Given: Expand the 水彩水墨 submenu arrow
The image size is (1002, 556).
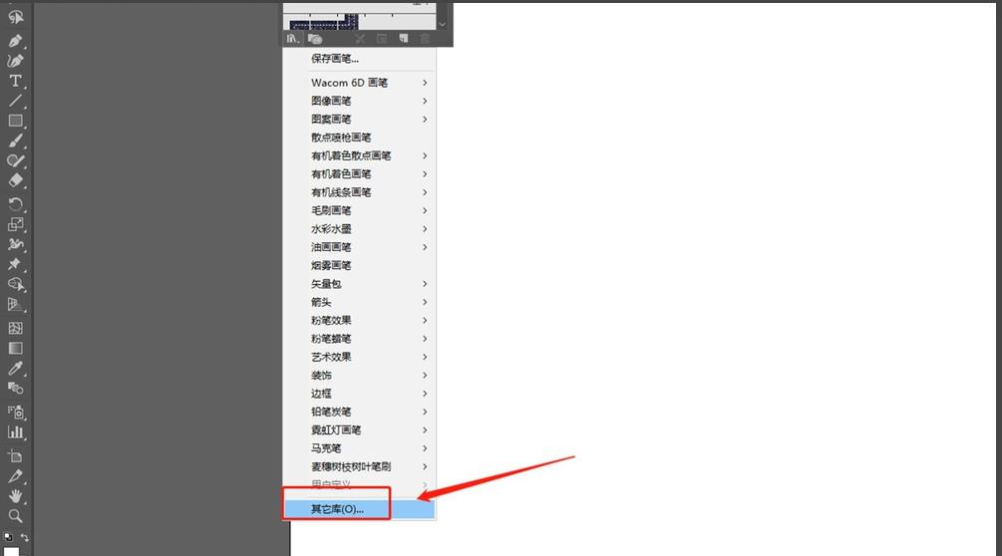Looking at the screenshot, I should pos(425,229).
